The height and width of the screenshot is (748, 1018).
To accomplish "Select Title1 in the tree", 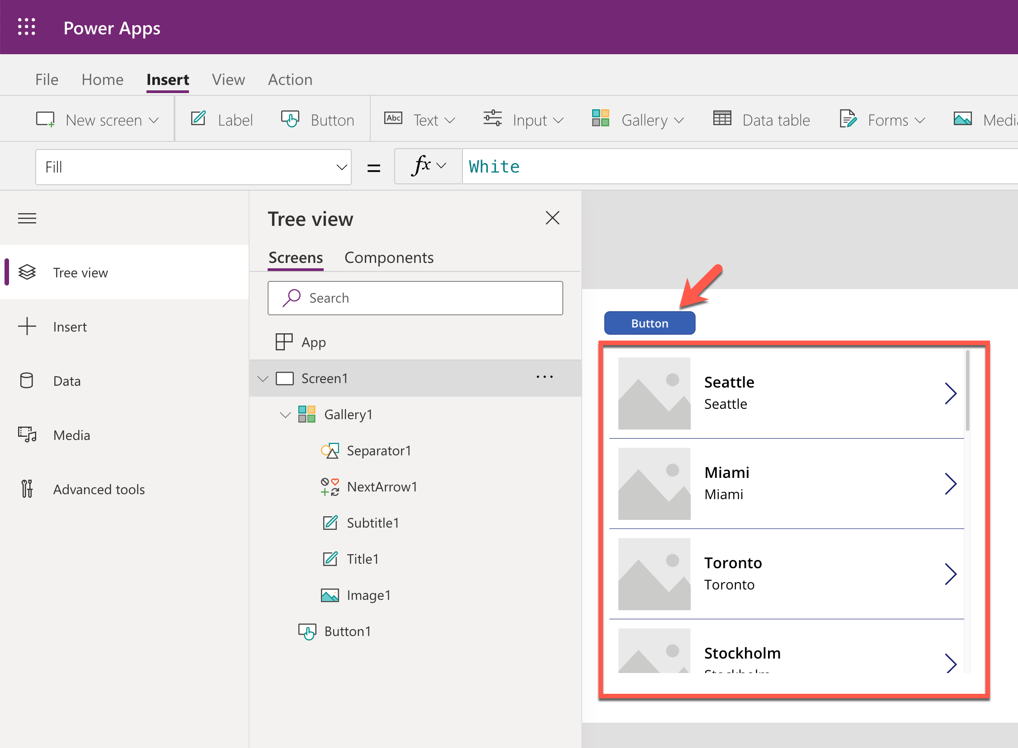I will click(363, 559).
